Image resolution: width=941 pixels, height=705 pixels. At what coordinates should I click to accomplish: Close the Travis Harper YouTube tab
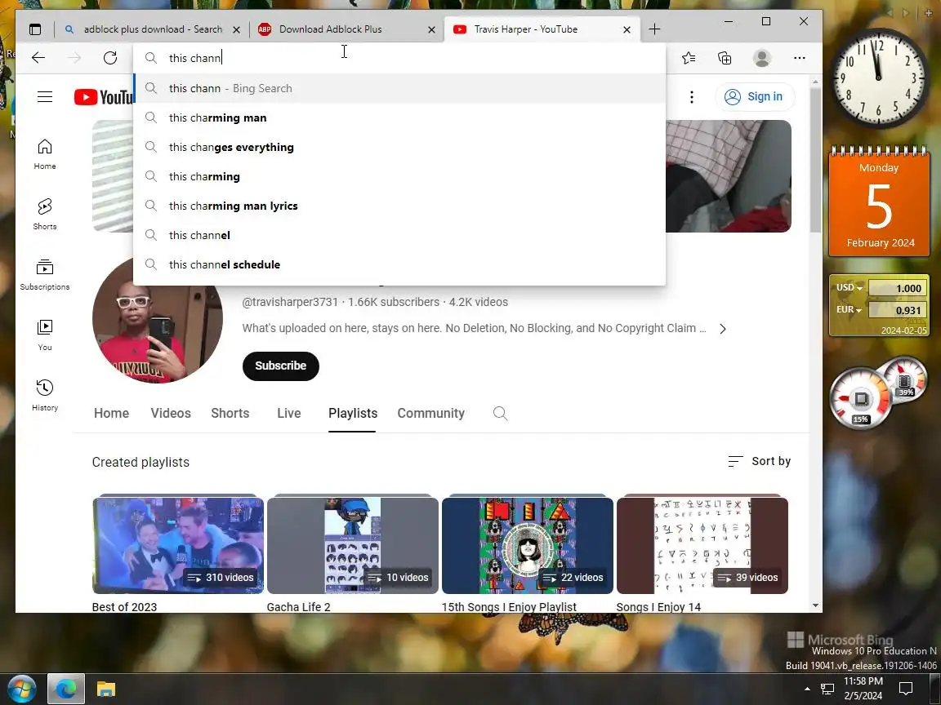coord(627,29)
